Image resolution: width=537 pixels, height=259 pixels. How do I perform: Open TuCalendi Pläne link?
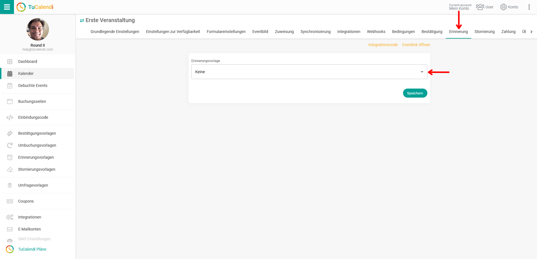click(x=32, y=249)
